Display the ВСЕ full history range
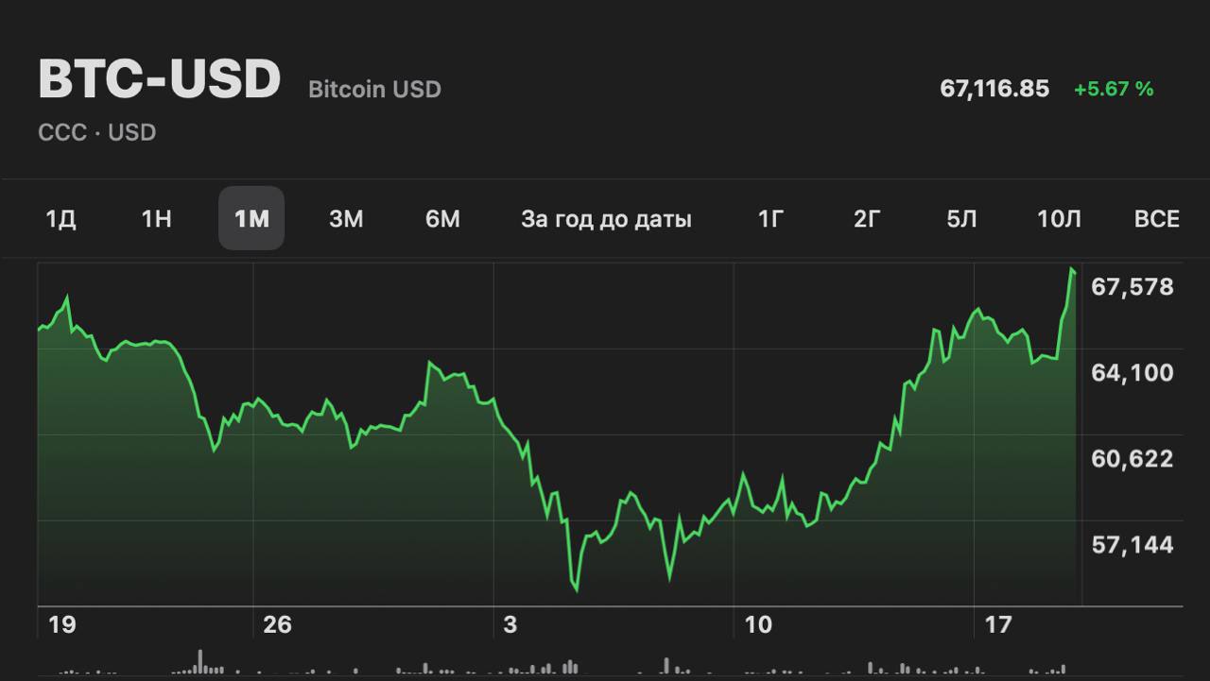The width and height of the screenshot is (1210, 681). pos(1156,219)
